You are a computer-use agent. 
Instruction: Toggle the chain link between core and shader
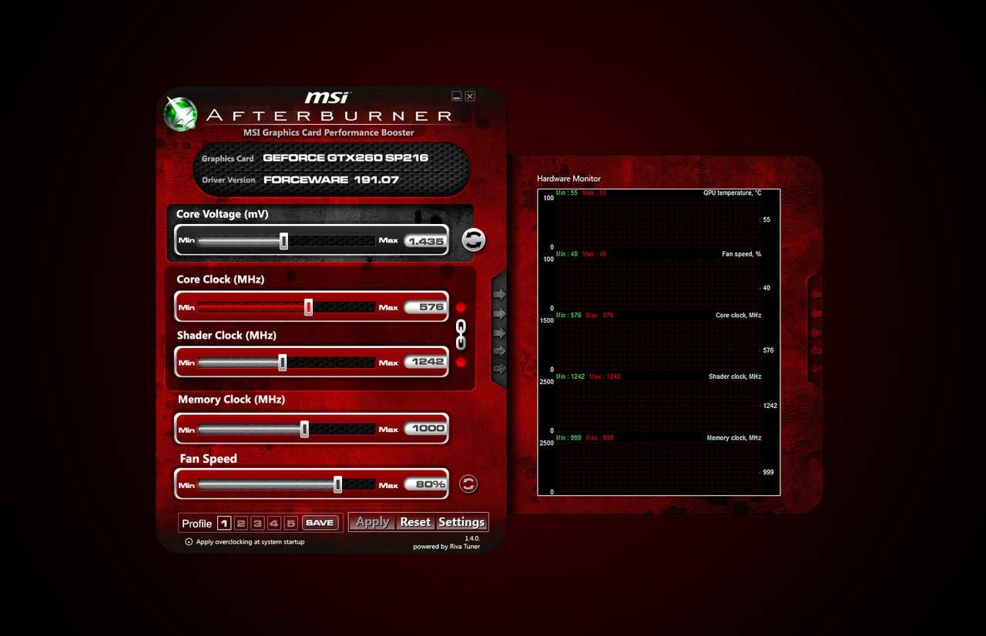[x=461, y=334]
